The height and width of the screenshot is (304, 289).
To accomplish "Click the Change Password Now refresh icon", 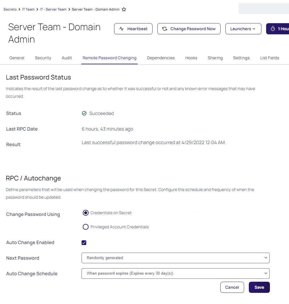I will tap(165, 29).
